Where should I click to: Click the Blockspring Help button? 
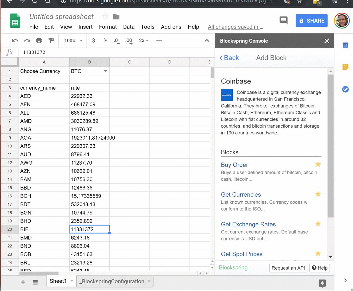click(319, 268)
